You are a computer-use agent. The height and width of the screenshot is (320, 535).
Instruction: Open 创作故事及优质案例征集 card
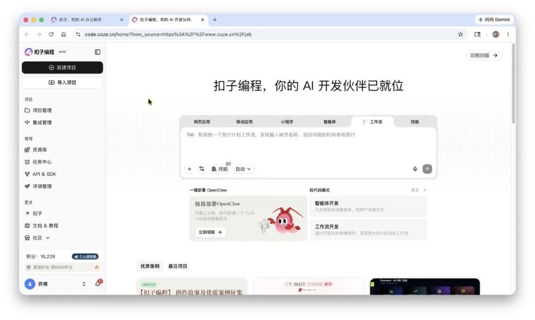(x=192, y=287)
